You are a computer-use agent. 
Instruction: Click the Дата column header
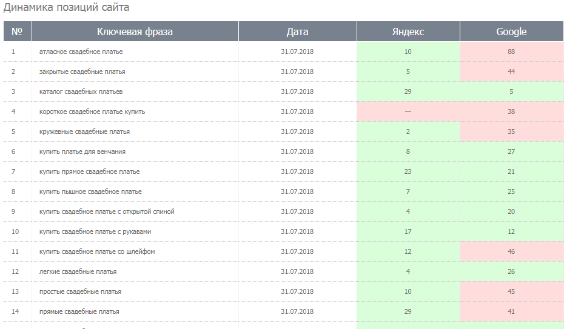(x=297, y=32)
